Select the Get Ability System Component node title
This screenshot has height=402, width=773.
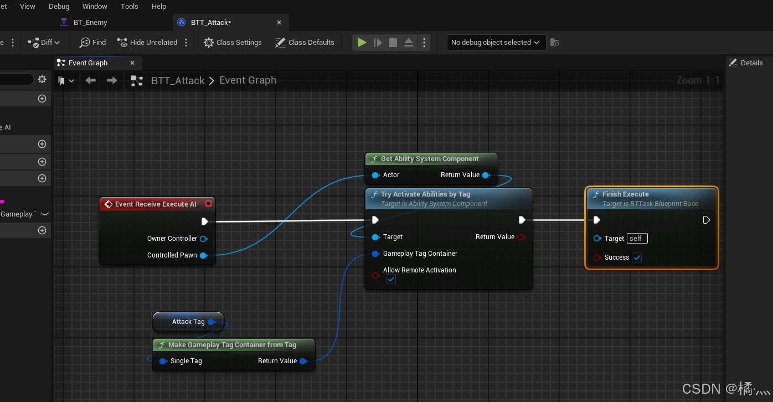(430, 159)
